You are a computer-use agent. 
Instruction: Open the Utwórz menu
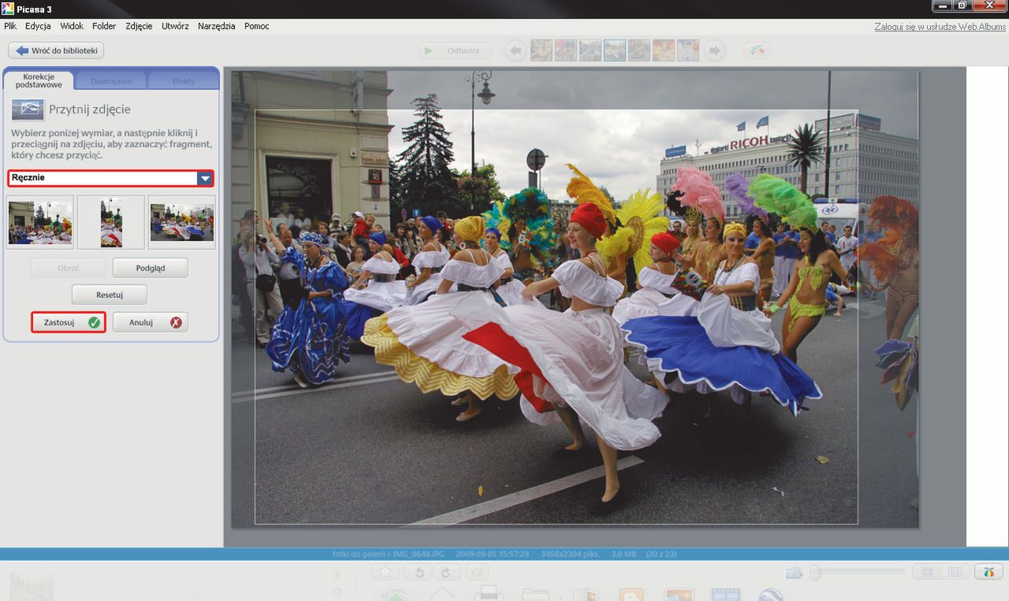(175, 26)
